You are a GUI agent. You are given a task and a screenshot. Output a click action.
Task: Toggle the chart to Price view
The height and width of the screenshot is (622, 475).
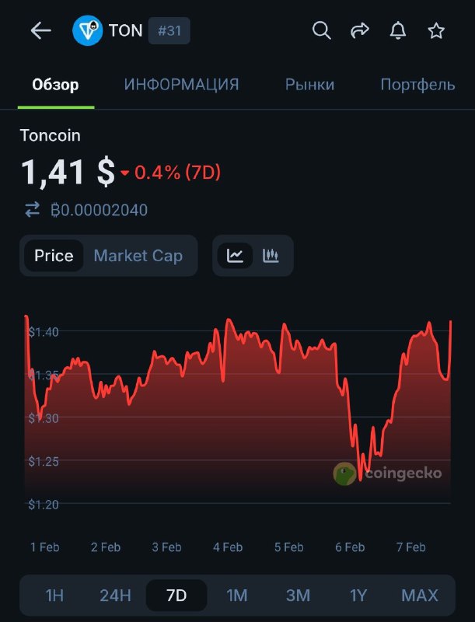point(54,255)
